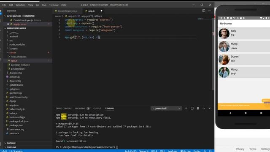Open the Terminal menu

[54, 5]
